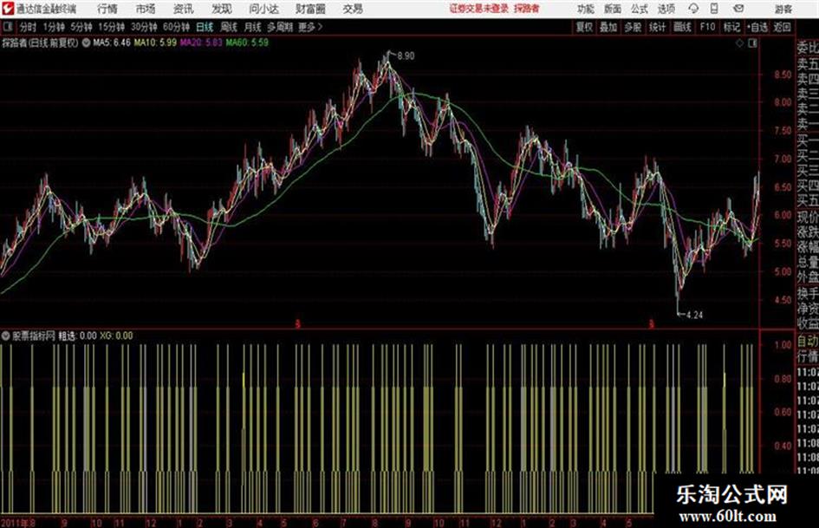Click the 游客 guest account label
This screenshot has width=819, height=528.
(x=783, y=9)
